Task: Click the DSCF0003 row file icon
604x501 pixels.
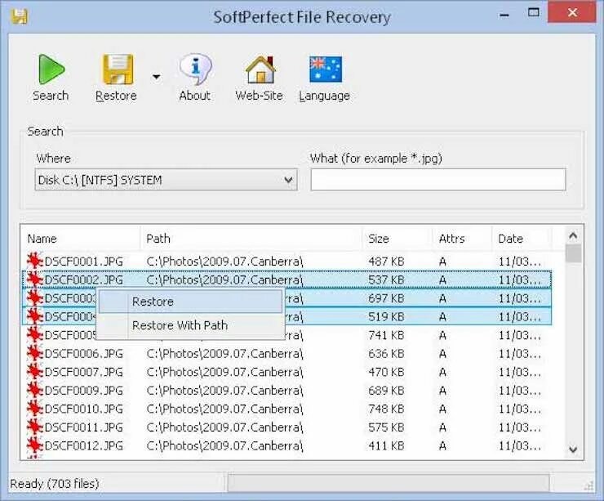Action: [34, 298]
